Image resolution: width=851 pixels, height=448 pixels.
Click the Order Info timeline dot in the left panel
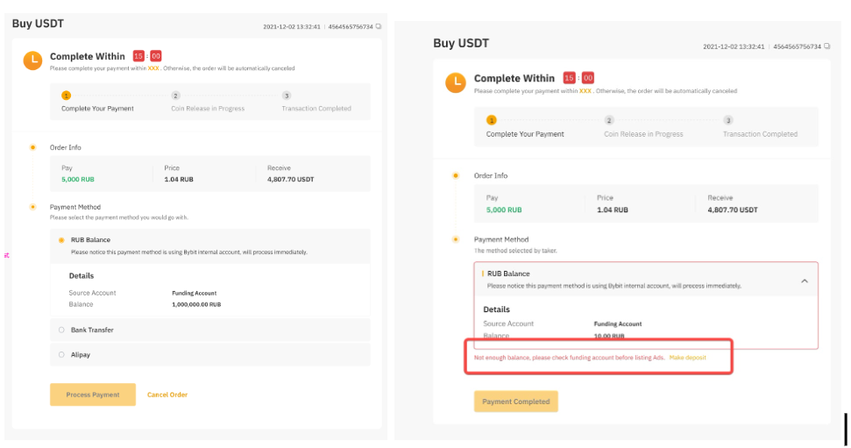pos(33,147)
